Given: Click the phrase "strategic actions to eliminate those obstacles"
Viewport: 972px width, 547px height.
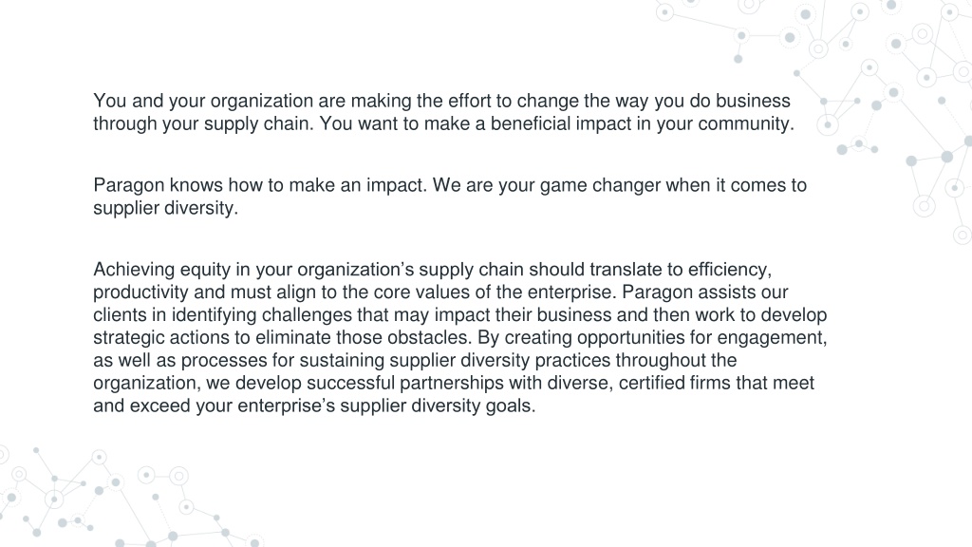Looking at the screenshot, I should (x=282, y=337).
